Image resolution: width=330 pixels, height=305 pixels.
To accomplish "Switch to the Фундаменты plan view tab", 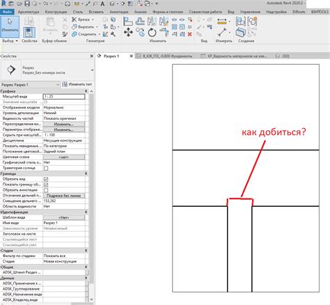I will pyautogui.click(x=164, y=56).
